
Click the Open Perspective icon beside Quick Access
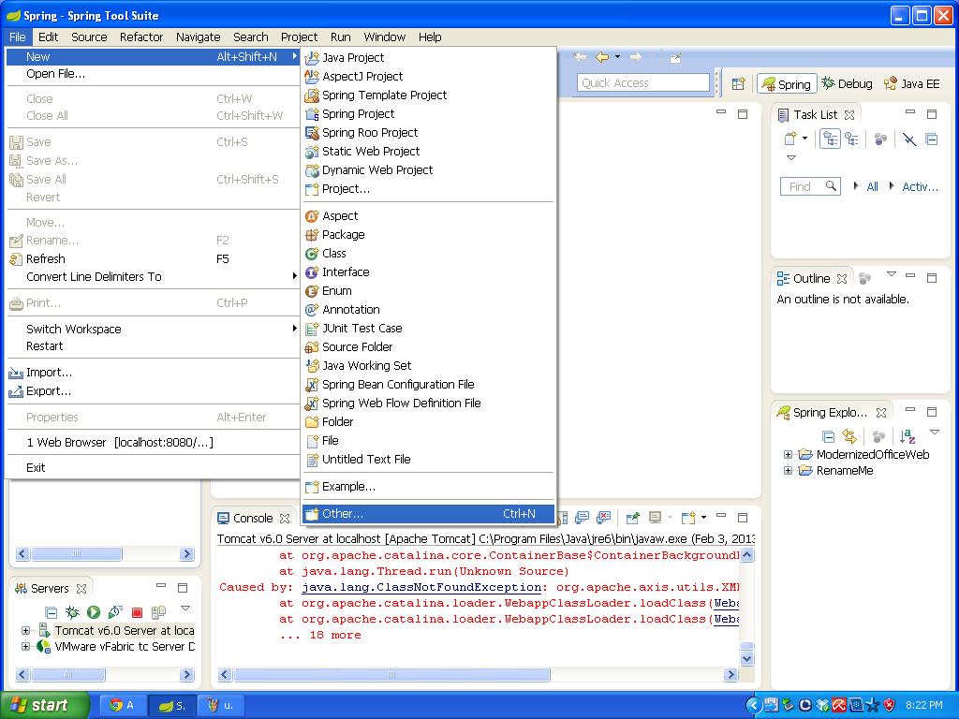coord(738,83)
